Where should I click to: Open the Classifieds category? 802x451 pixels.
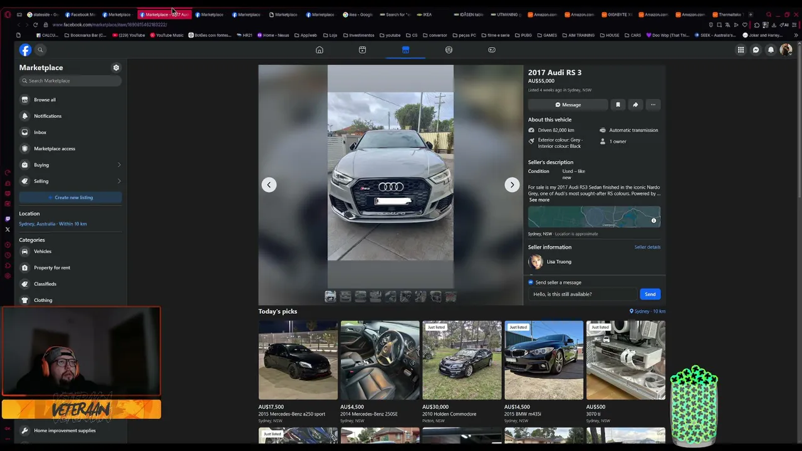pos(70,284)
